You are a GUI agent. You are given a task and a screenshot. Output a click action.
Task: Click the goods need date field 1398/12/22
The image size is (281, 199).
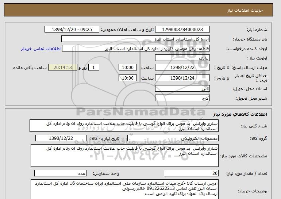click(x=61, y=138)
